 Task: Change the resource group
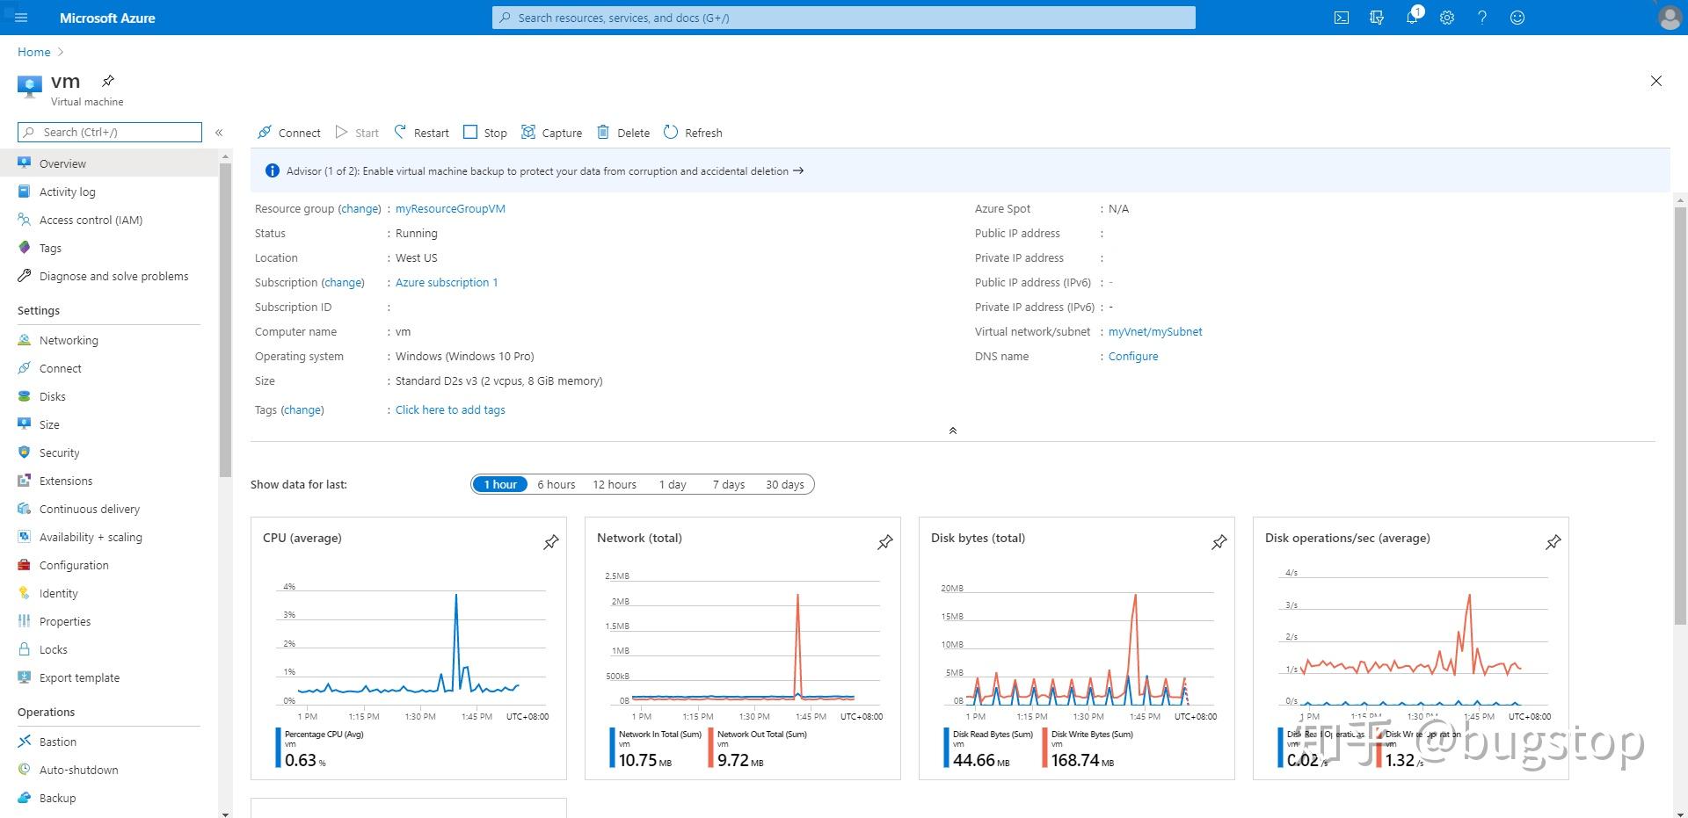tap(360, 208)
